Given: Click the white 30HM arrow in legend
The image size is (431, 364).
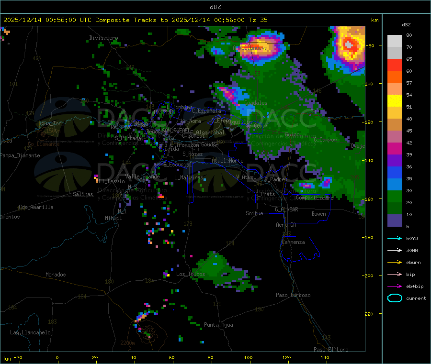Looking at the screenshot, I should (395, 250).
